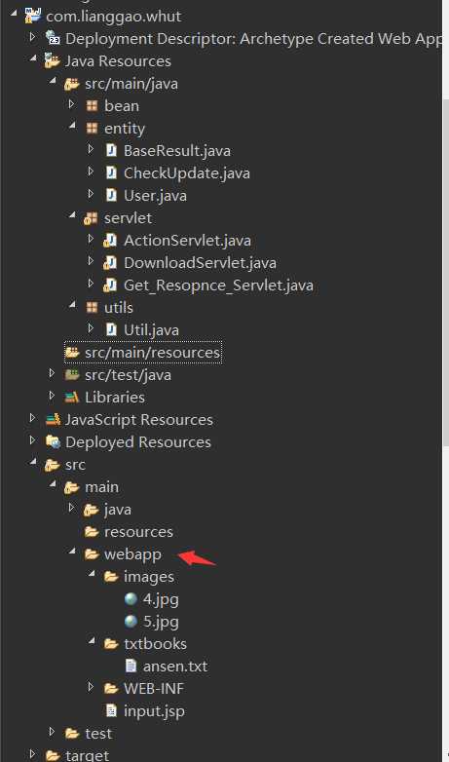Viewport: 449px width, 762px height.
Task: Select the 5.jpg label
Action: (161, 622)
